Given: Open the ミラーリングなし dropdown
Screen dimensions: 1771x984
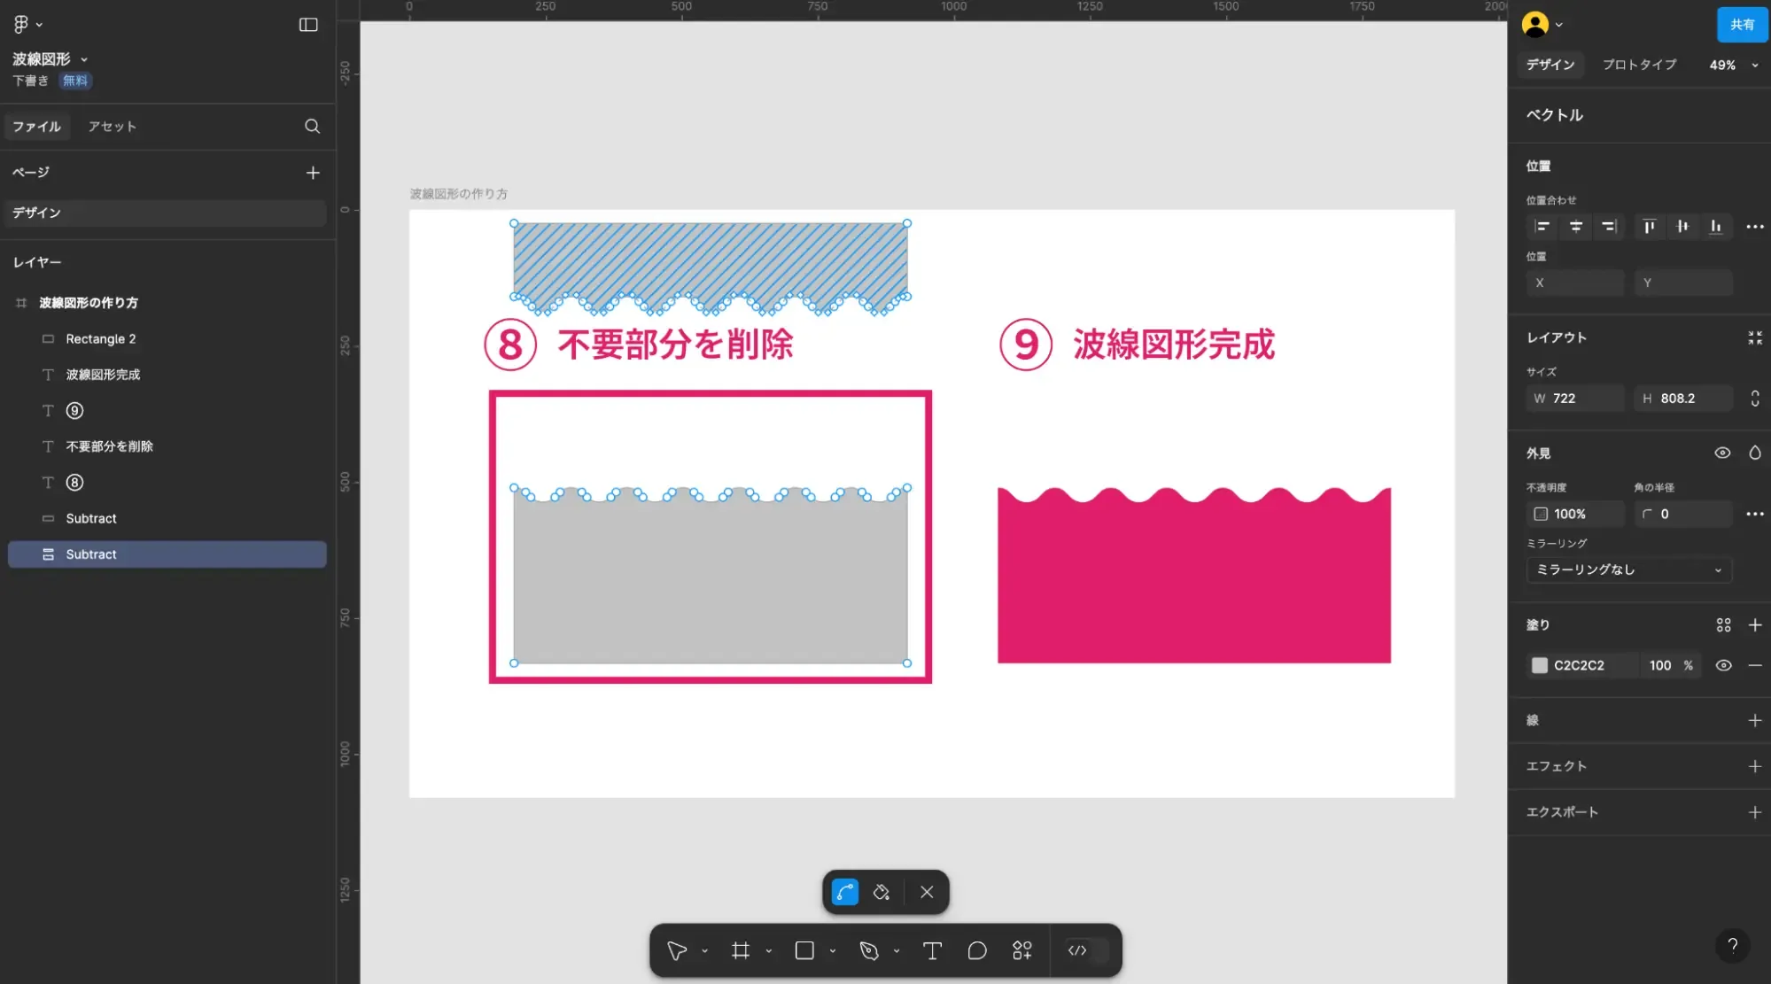Looking at the screenshot, I should 1629,569.
